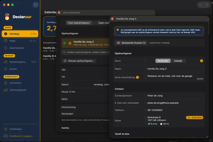Click the Zoek adres button
Image resolution: width=213 pixels, height=142 pixels.
195,118
